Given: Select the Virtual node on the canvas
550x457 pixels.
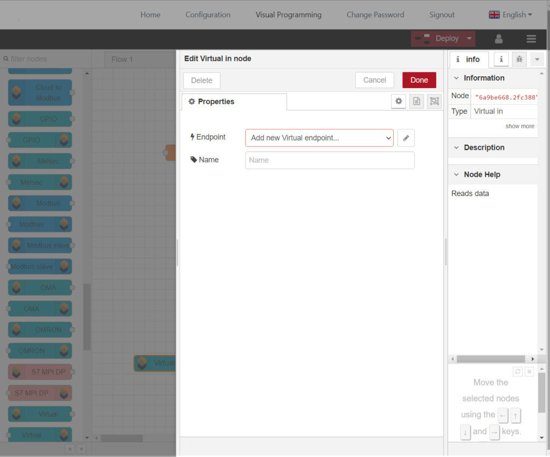Looking at the screenshot, I should pyautogui.click(x=155, y=363).
